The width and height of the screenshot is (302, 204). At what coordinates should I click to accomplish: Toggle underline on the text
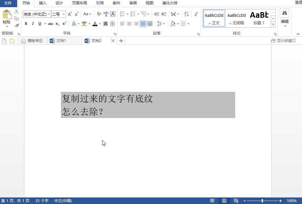pyautogui.click(x=39, y=24)
